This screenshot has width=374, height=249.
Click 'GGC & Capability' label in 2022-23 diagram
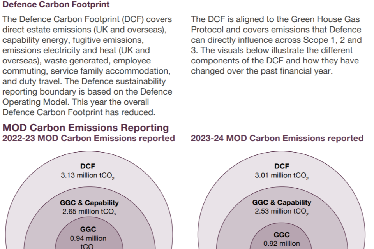(89, 203)
